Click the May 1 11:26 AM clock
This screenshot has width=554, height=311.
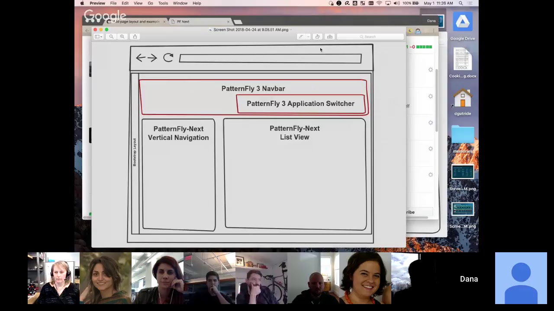438,3
